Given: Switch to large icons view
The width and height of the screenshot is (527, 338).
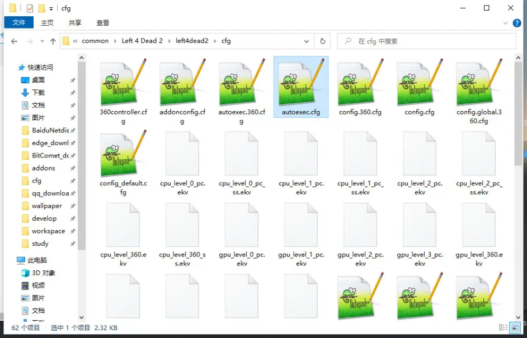Looking at the screenshot, I should [x=515, y=327].
